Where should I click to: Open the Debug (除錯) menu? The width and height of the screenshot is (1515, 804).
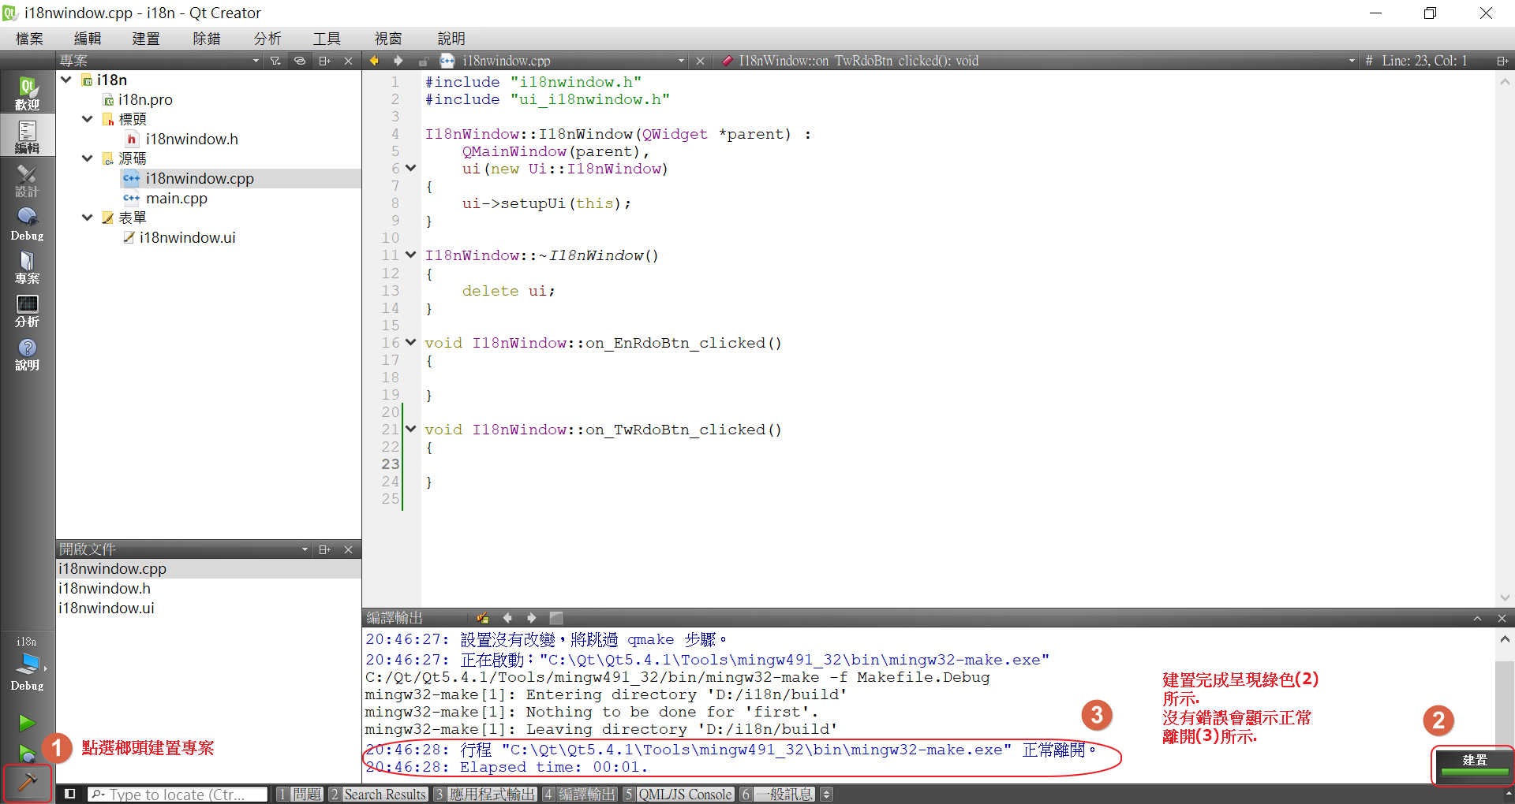click(x=207, y=39)
